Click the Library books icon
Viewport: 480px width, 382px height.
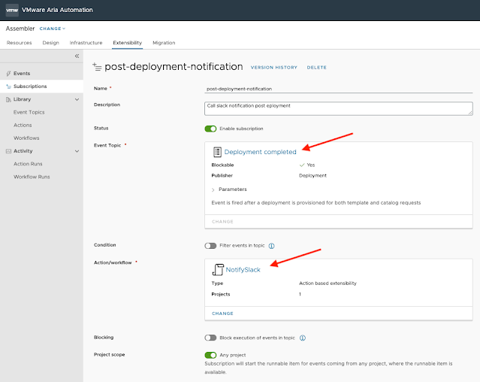pyautogui.click(x=8, y=99)
